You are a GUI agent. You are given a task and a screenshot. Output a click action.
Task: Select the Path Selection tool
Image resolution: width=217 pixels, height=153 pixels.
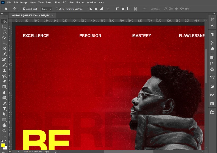pos(4,114)
